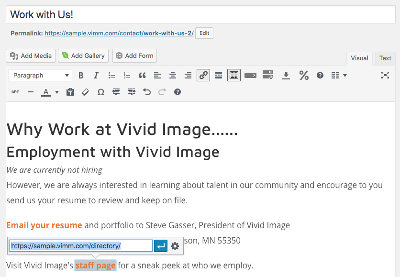This screenshot has width=400, height=277.
Task: Align text left
Action: click(157, 75)
